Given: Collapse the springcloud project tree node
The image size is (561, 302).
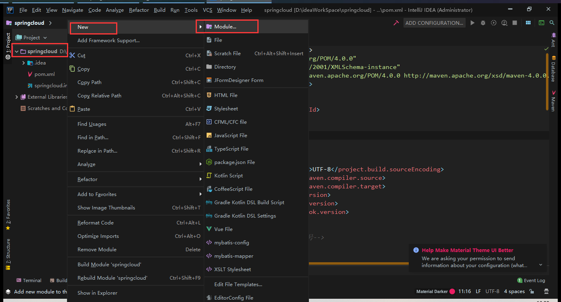Looking at the screenshot, I should tap(17, 52).
